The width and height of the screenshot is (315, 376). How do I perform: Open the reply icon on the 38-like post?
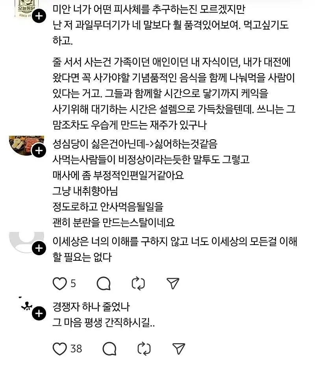[109, 348]
